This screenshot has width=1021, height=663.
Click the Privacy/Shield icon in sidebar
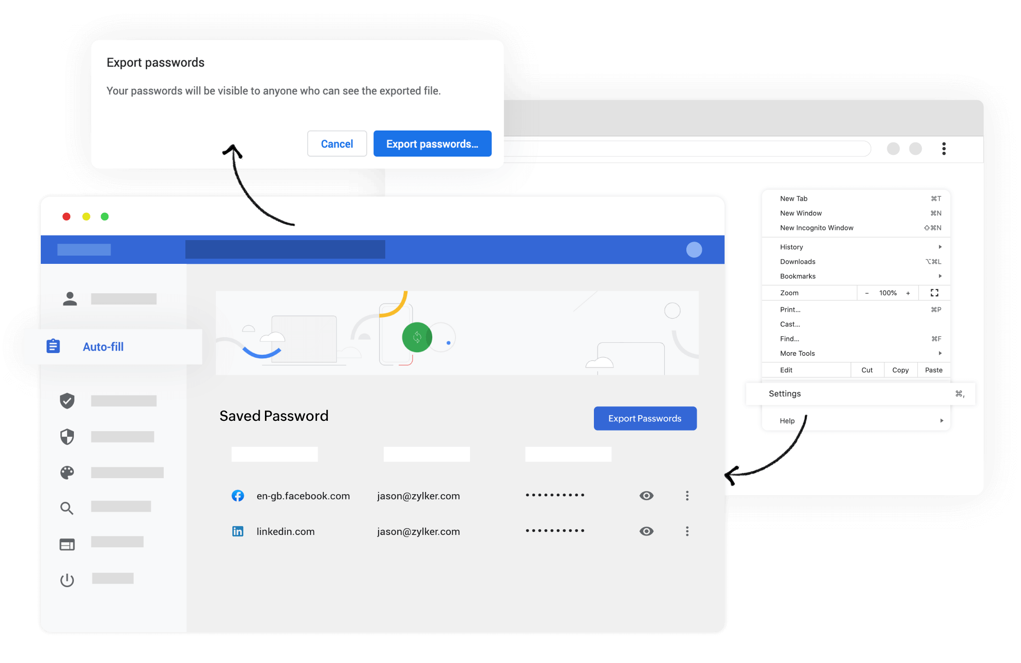click(67, 436)
